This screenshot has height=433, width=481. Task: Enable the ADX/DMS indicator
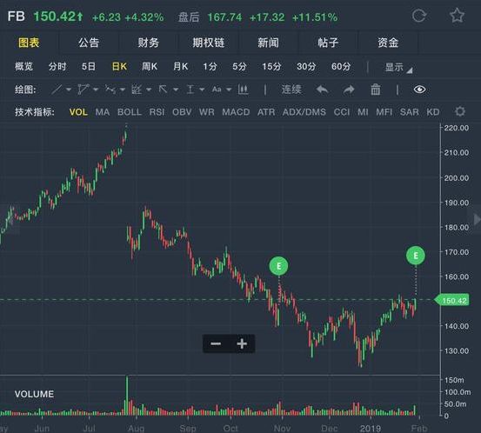(304, 112)
